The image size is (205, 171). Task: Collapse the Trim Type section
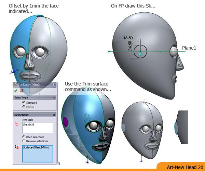54,97
